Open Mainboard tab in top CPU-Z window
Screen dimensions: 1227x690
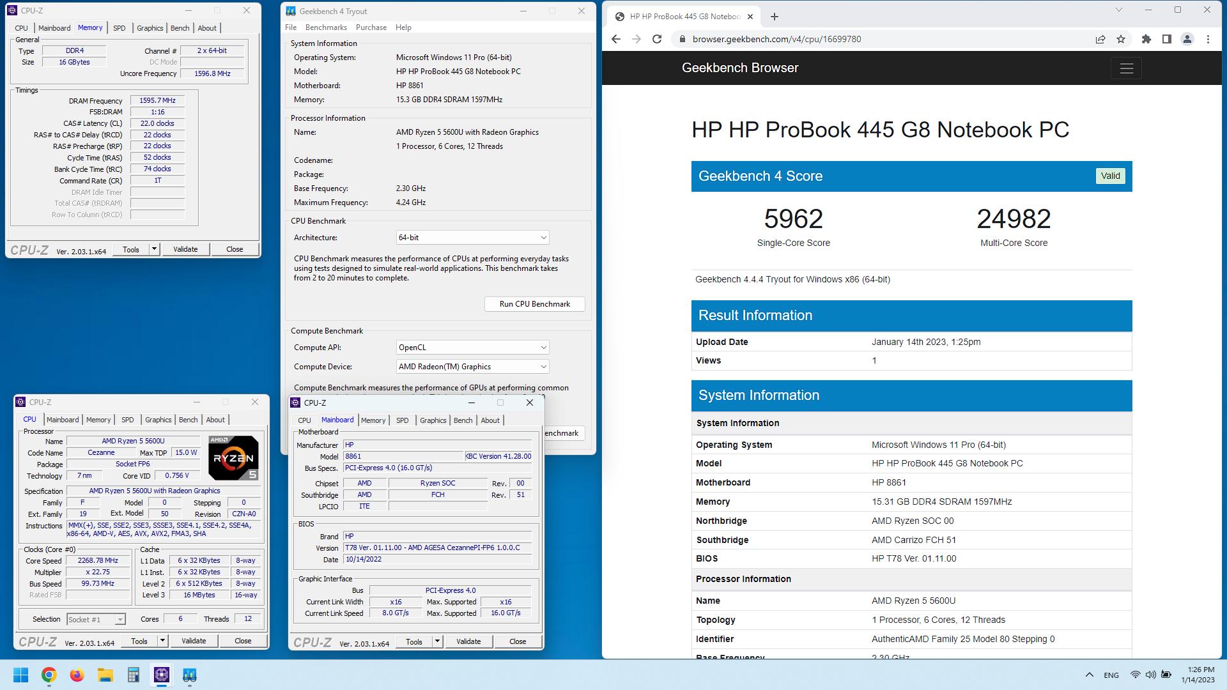tap(54, 28)
